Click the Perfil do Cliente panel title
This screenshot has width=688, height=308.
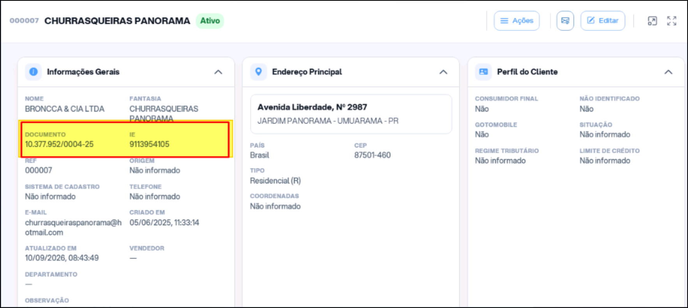527,72
